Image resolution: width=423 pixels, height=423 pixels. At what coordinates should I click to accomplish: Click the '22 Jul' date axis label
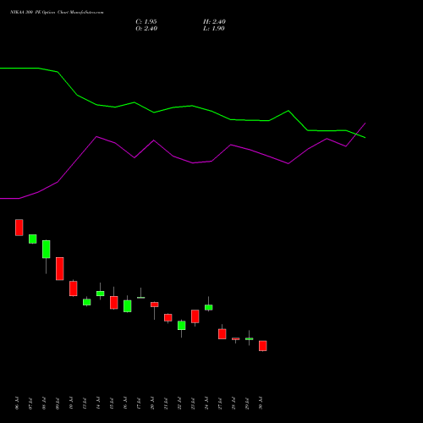click(x=179, y=404)
